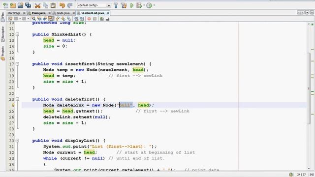Viewport: 315px width, 177px height.
Task: Close the Start Page tab
Action: [24, 13]
